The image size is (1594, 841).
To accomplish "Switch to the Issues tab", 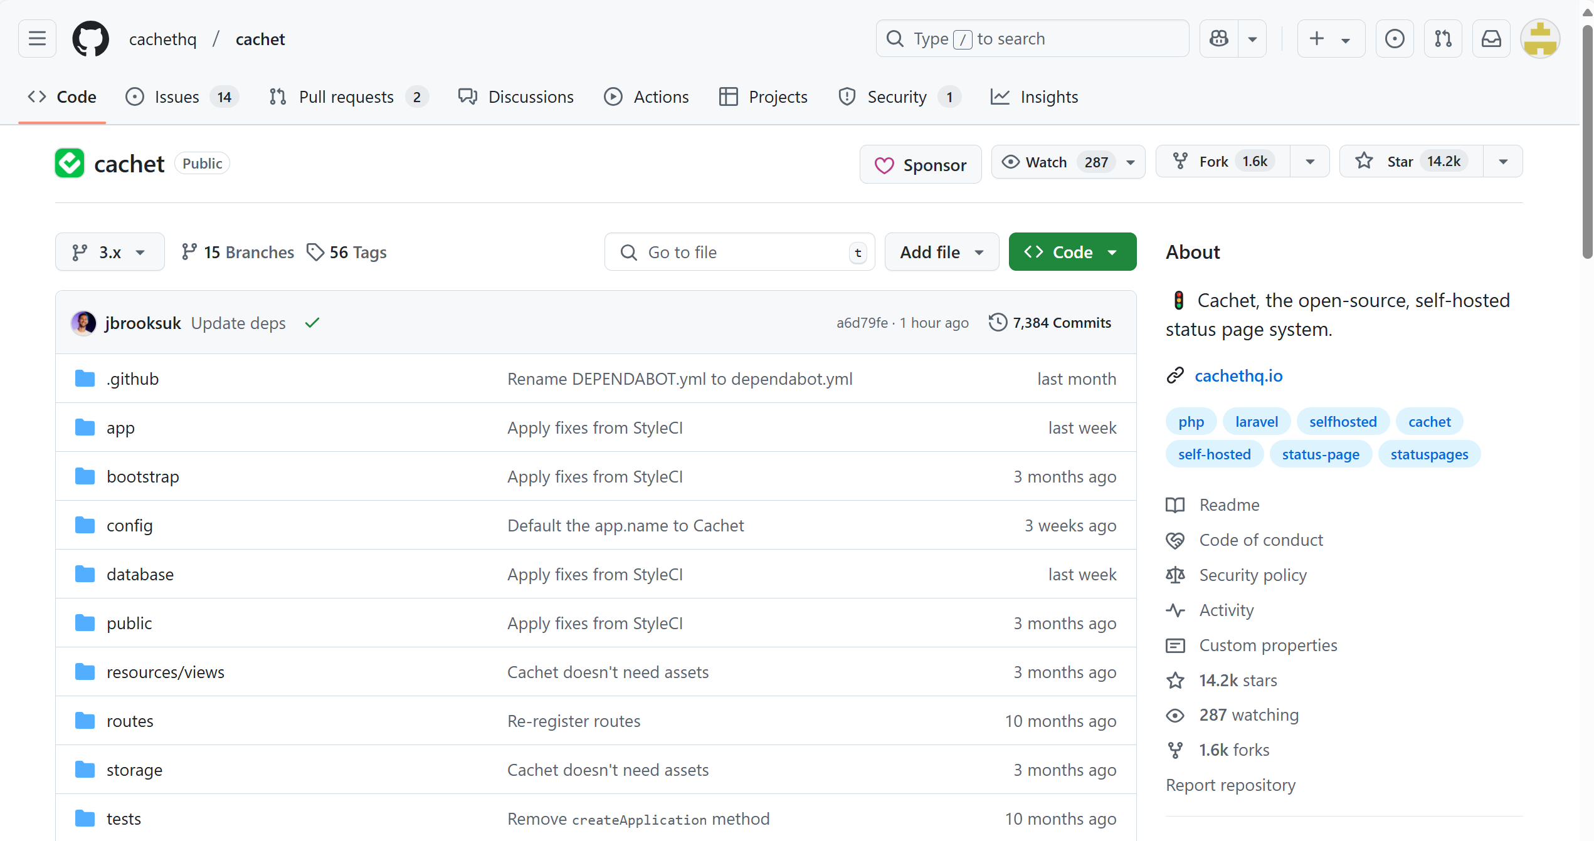I will click(177, 97).
